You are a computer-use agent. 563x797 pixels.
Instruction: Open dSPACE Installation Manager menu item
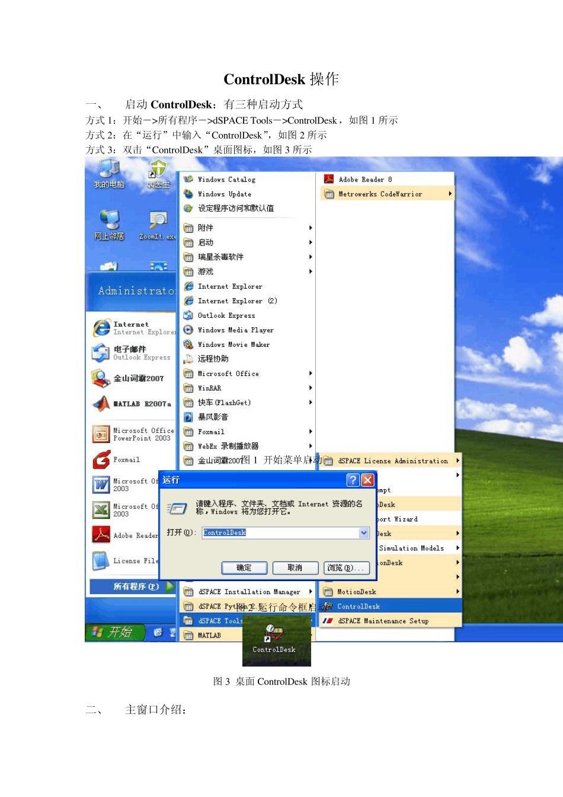click(248, 592)
